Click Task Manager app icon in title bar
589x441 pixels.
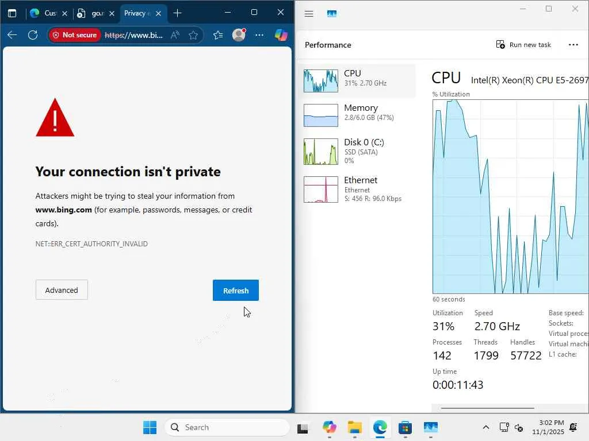[x=332, y=14]
